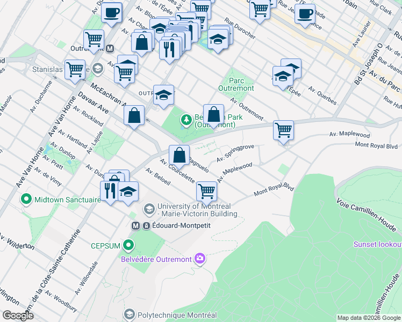Select the shopping bag marker at Av. Courcelette
This screenshot has width=402, height=322.
[x=179, y=156]
